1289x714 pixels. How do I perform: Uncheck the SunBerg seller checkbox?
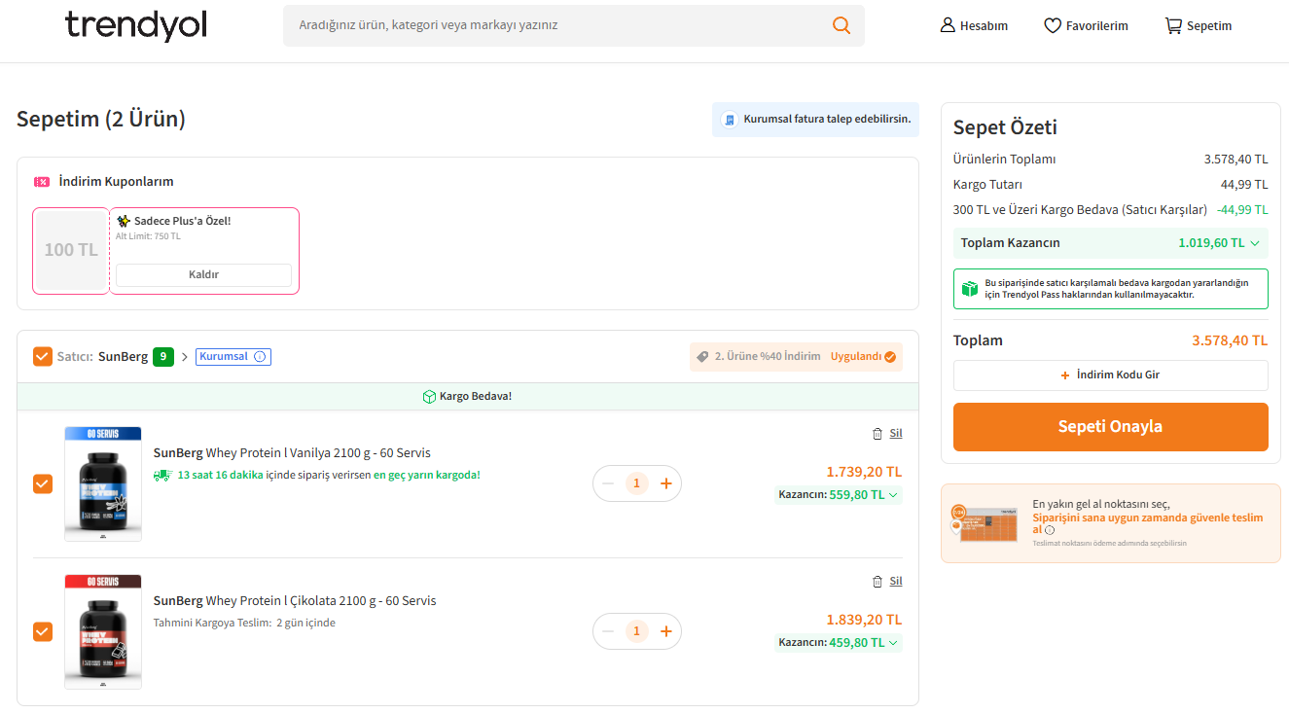pyautogui.click(x=43, y=357)
